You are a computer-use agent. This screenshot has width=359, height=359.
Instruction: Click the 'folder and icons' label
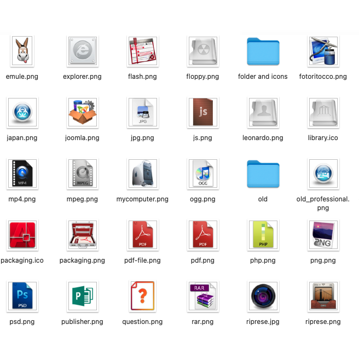(263, 77)
